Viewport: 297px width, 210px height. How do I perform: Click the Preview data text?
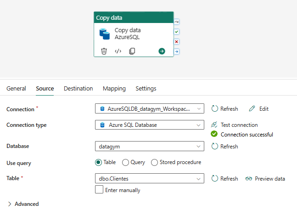pyautogui.click(x=270, y=179)
